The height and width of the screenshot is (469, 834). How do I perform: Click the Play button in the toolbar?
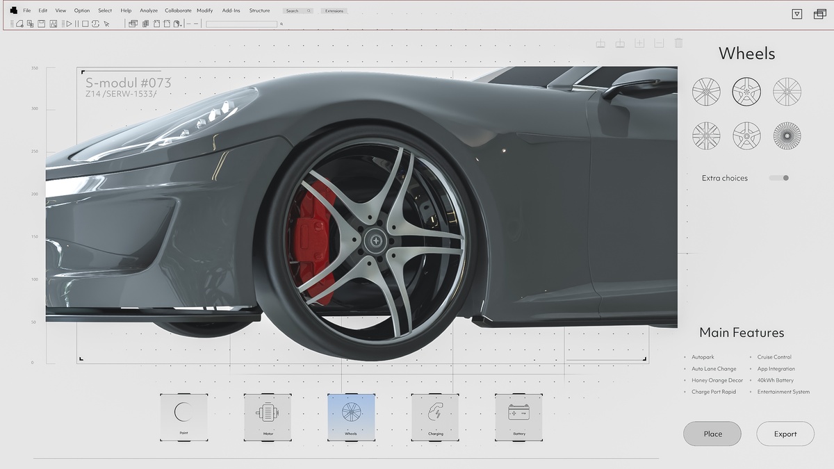coord(68,23)
